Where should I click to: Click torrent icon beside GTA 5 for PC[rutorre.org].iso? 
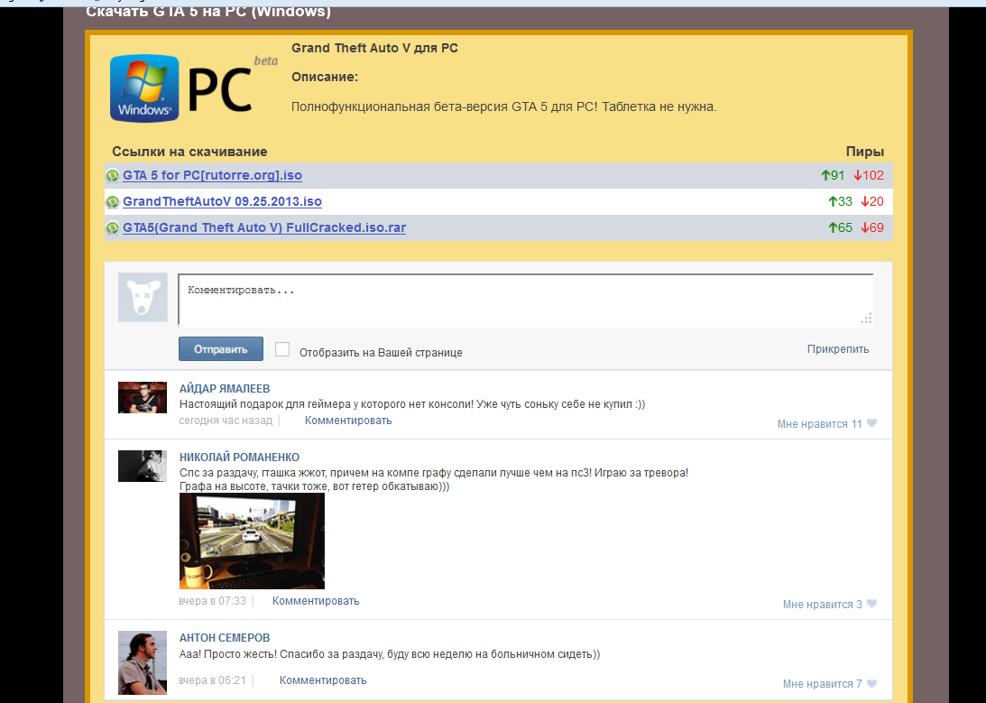point(113,176)
